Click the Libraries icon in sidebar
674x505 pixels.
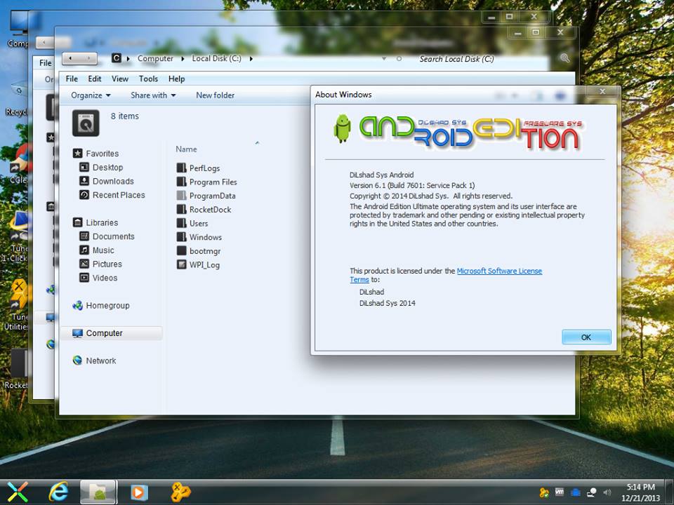[77, 222]
